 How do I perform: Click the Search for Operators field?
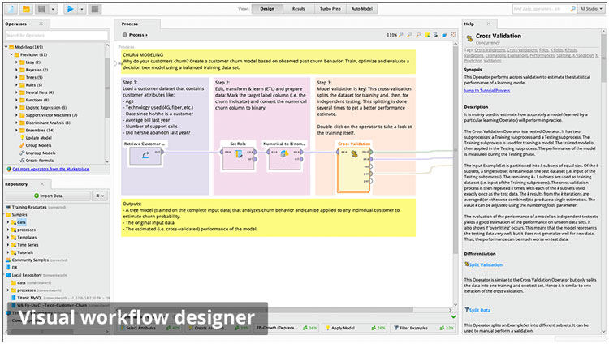tap(57, 36)
